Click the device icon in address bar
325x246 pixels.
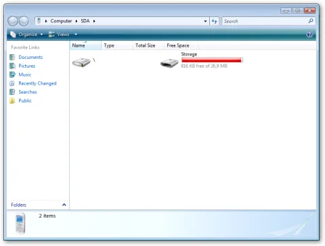[x=39, y=21]
